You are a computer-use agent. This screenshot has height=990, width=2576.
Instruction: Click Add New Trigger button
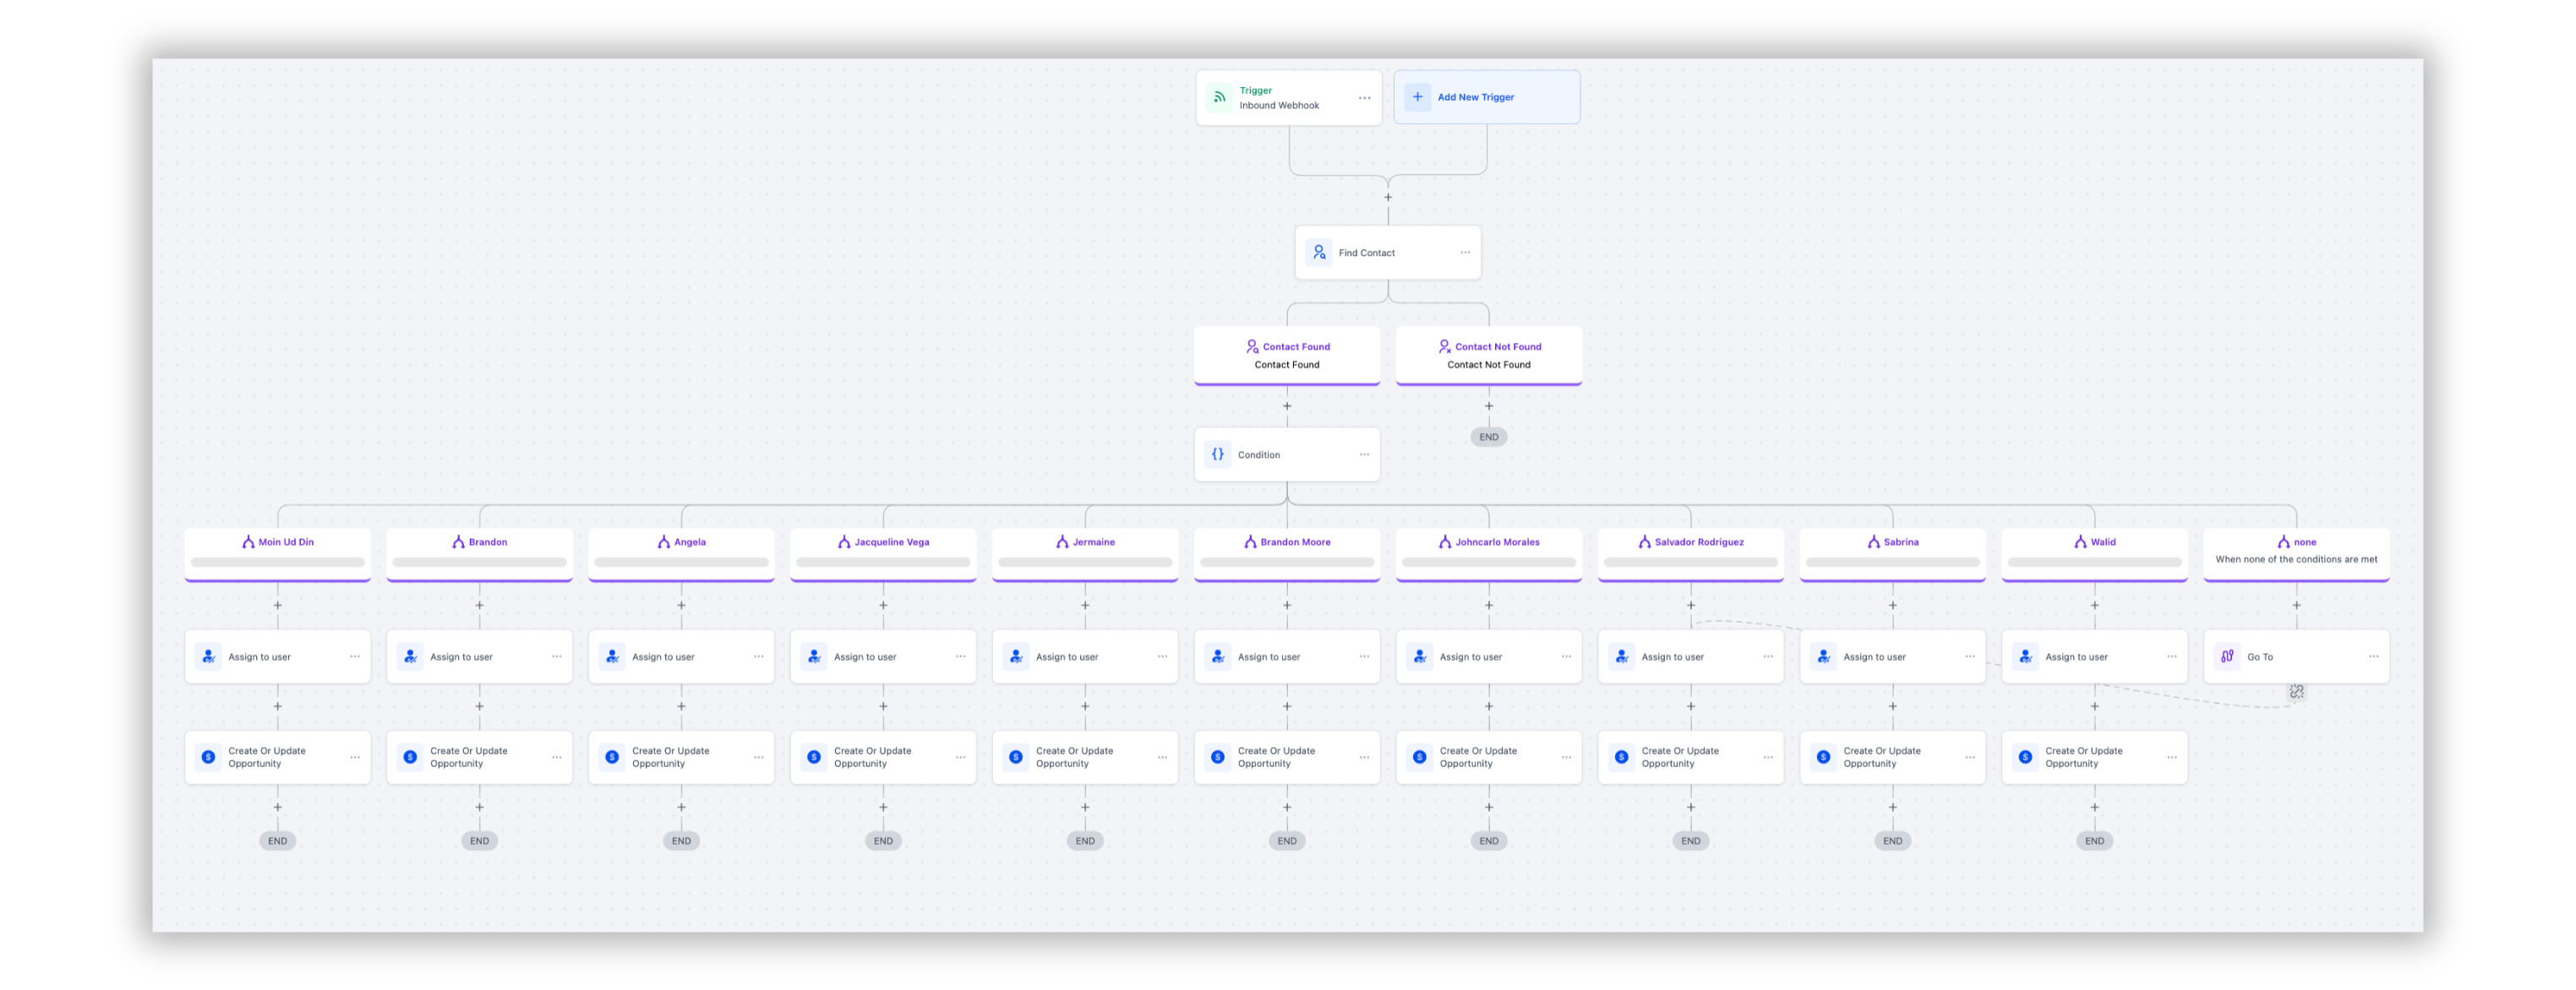[1486, 97]
